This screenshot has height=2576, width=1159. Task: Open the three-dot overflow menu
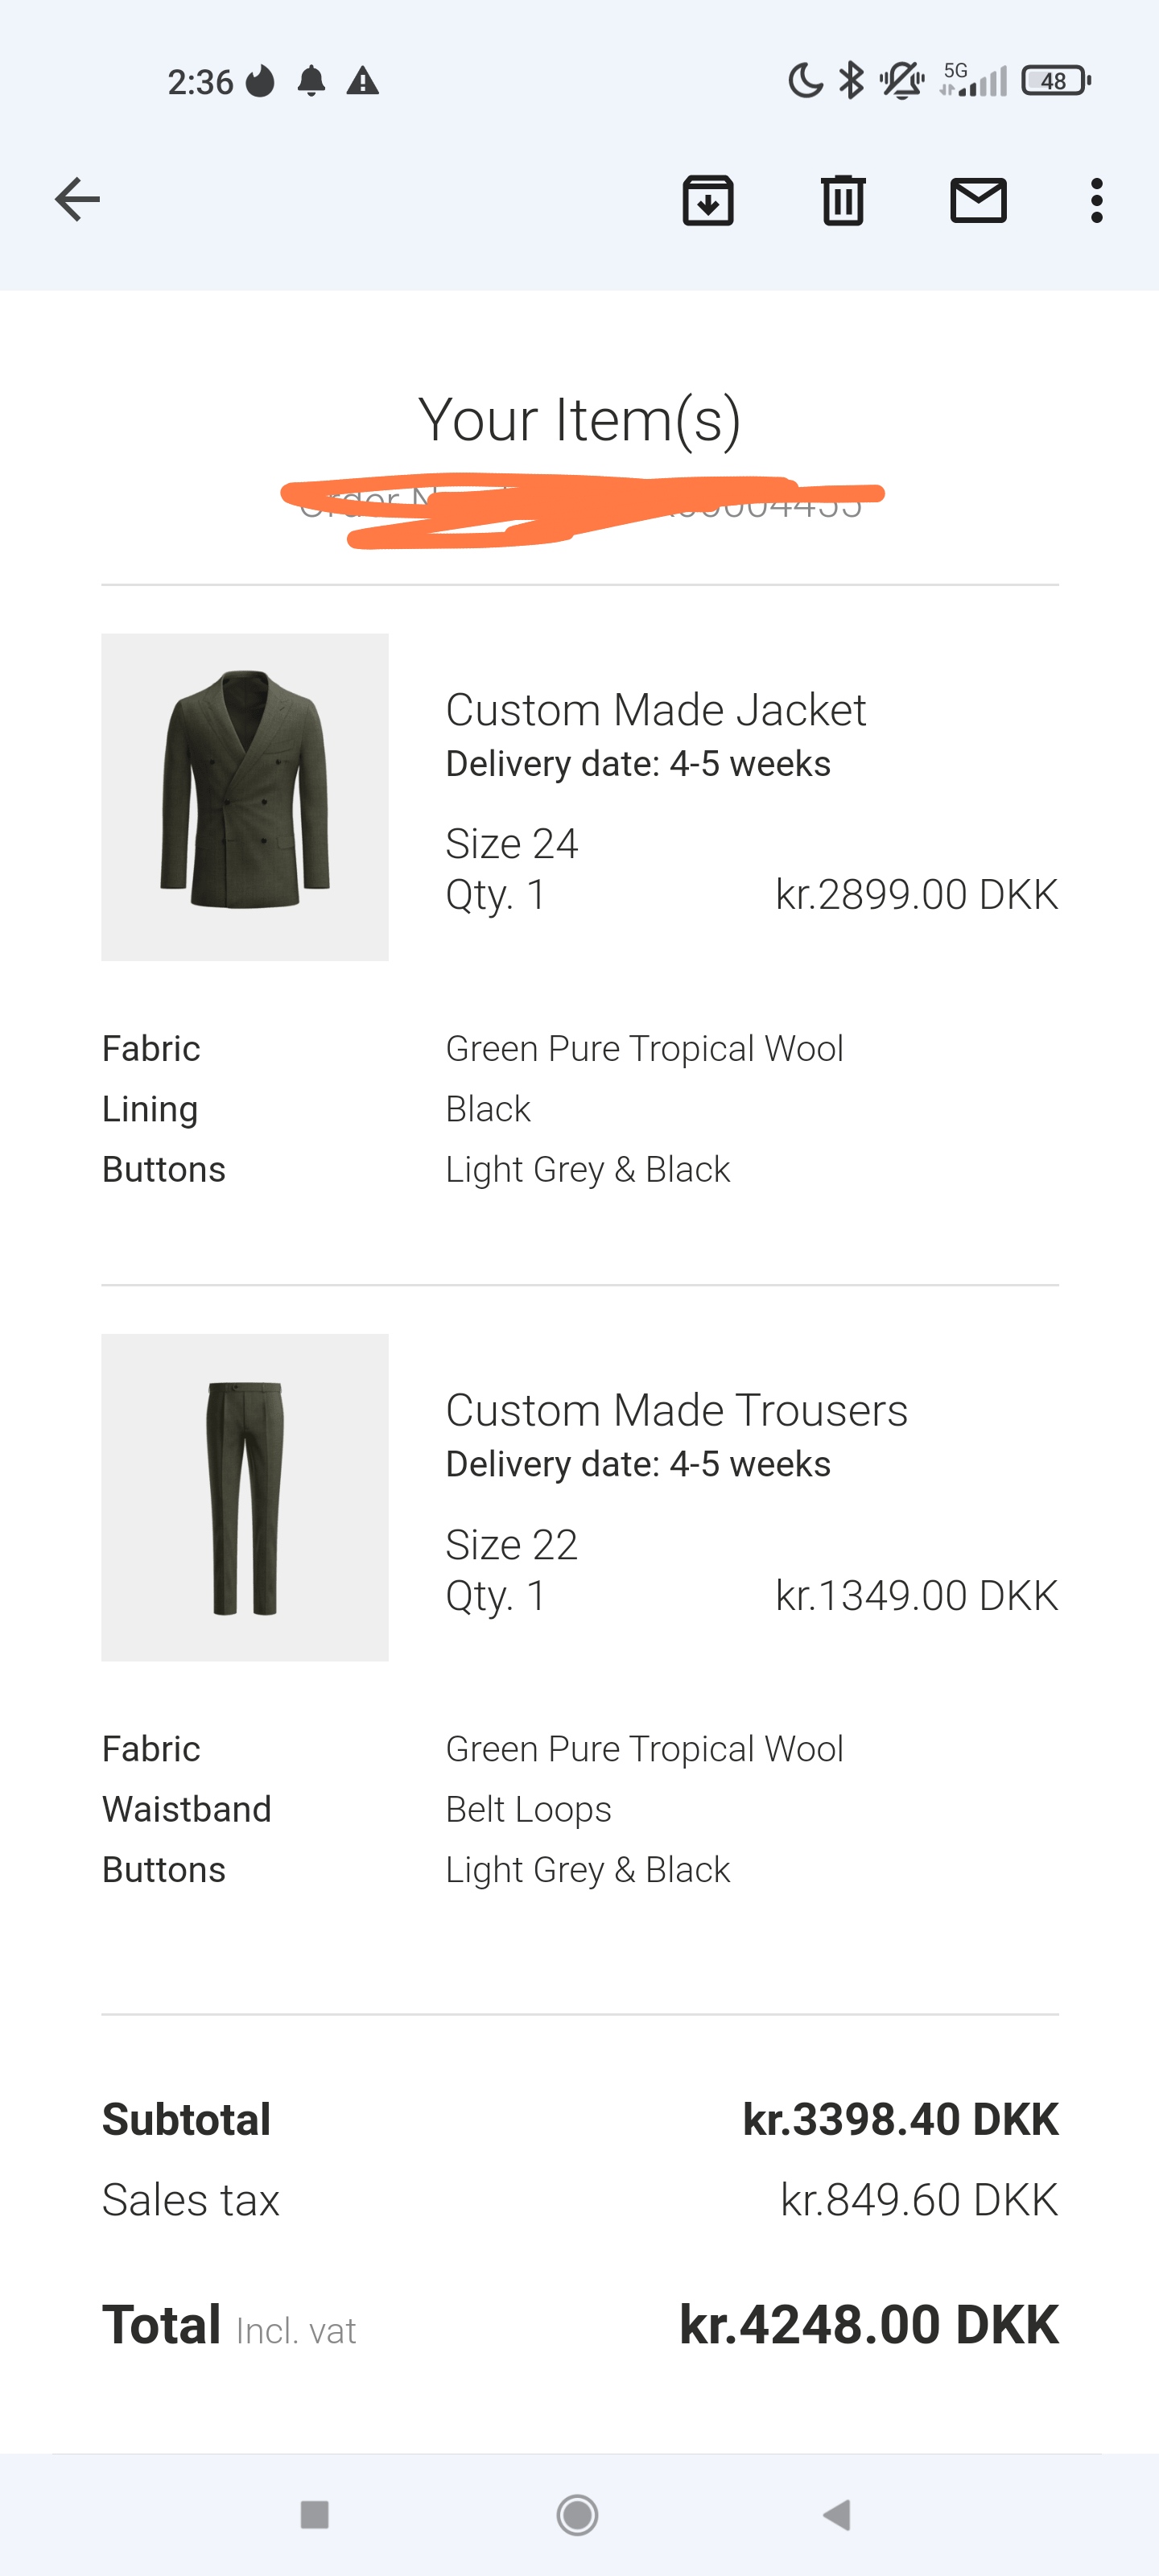click(x=1097, y=200)
